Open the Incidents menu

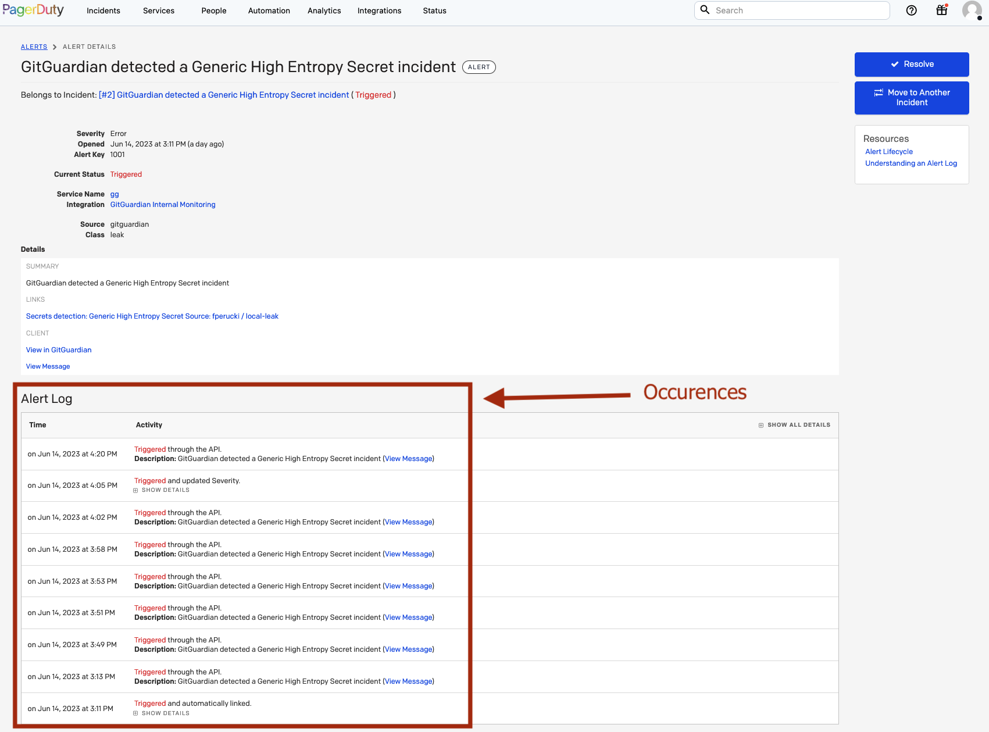pos(103,10)
